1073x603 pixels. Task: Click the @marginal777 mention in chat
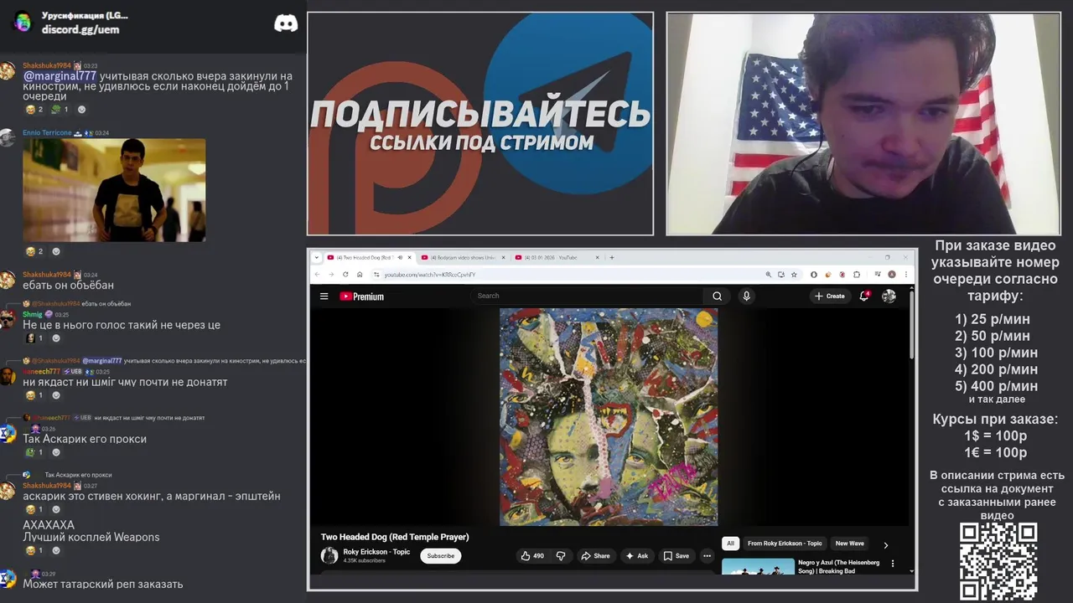(60, 76)
